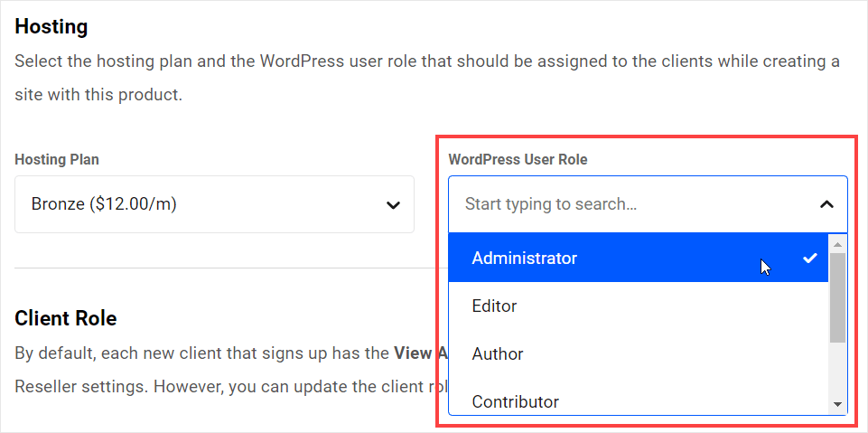Click the role list scrollbar thumb

coord(837,297)
